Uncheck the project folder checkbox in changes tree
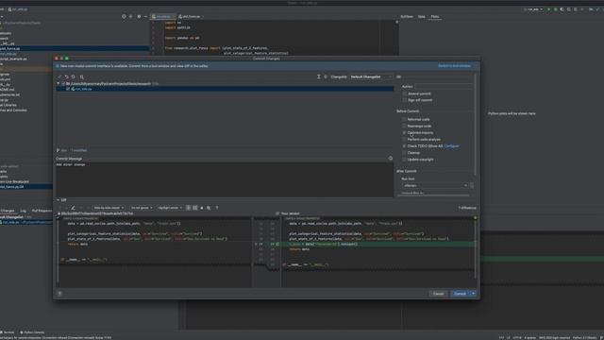604x340 pixels. tap(63, 84)
